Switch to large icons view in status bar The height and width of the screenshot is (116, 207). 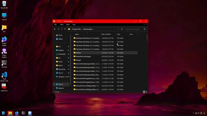147,92
